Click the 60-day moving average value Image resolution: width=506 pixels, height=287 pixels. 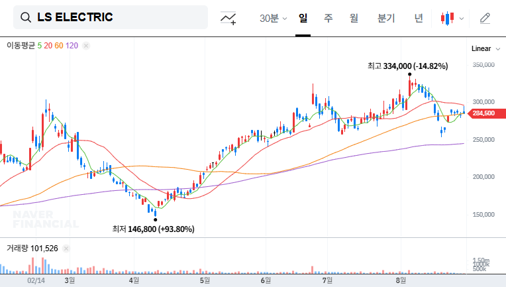click(59, 46)
